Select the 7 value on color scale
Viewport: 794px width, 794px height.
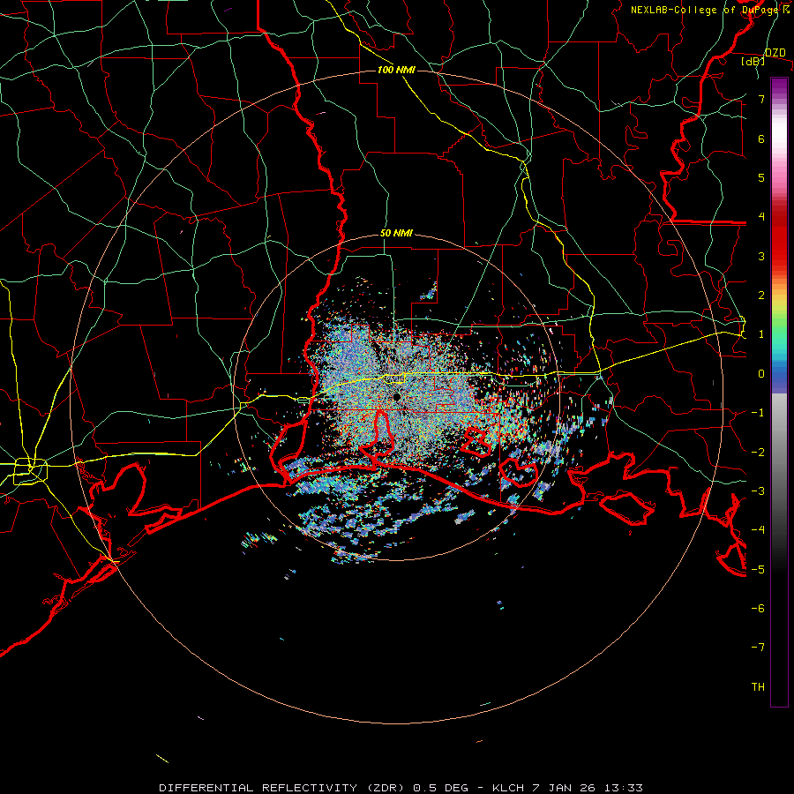pyautogui.click(x=761, y=99)
